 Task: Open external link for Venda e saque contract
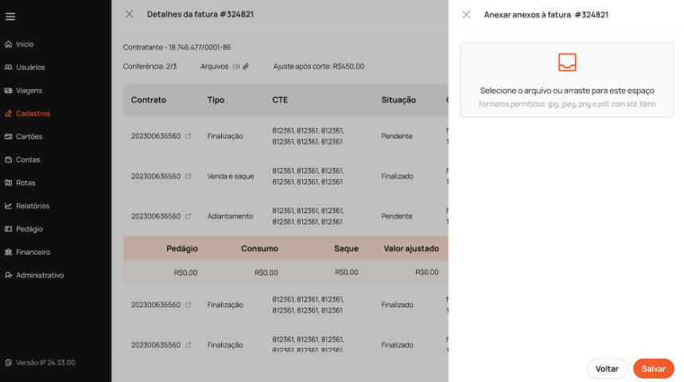point(188,176)
